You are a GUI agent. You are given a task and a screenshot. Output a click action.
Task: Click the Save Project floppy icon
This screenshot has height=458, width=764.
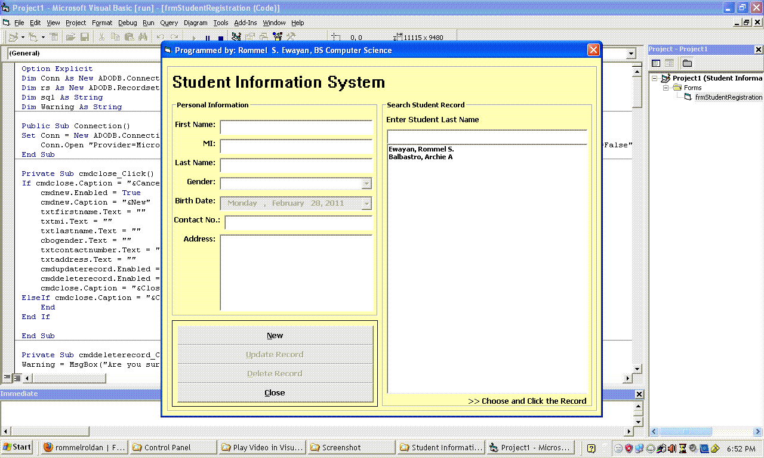click(84, 37)
